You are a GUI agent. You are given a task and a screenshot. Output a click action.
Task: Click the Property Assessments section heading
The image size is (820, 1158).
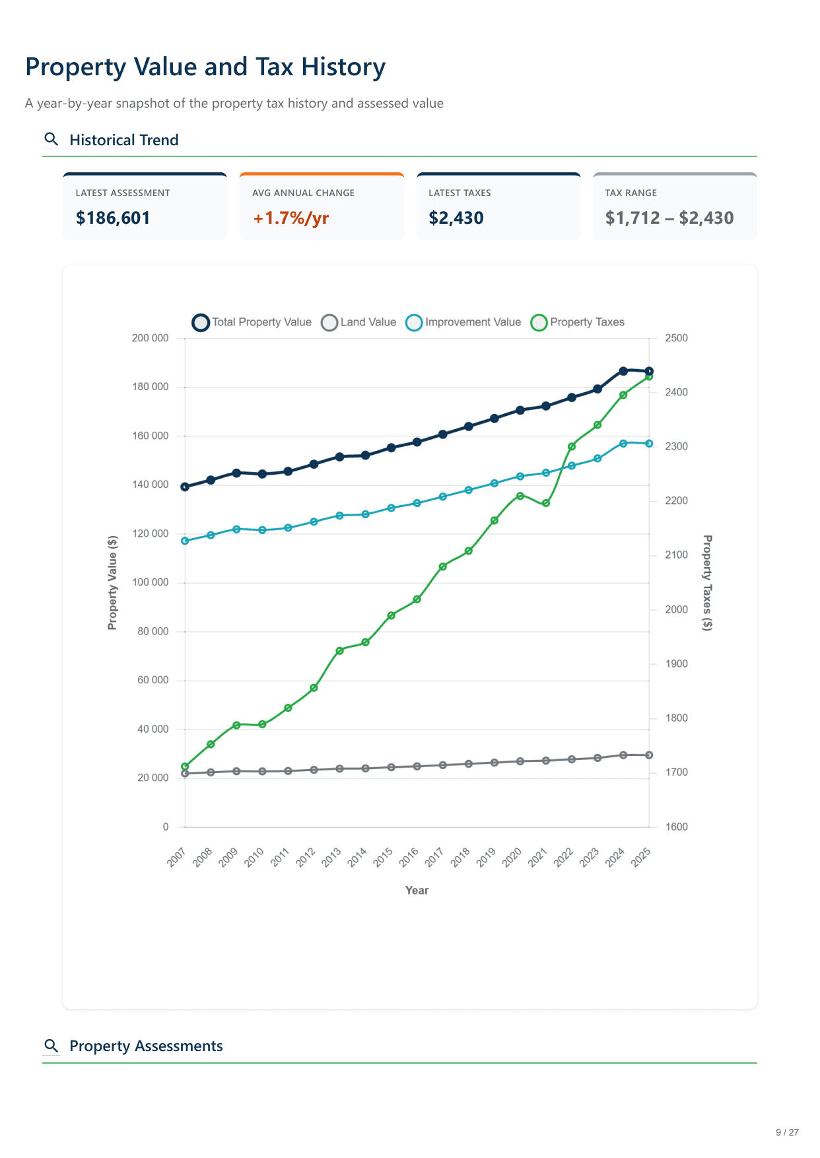coord(146,1046)
